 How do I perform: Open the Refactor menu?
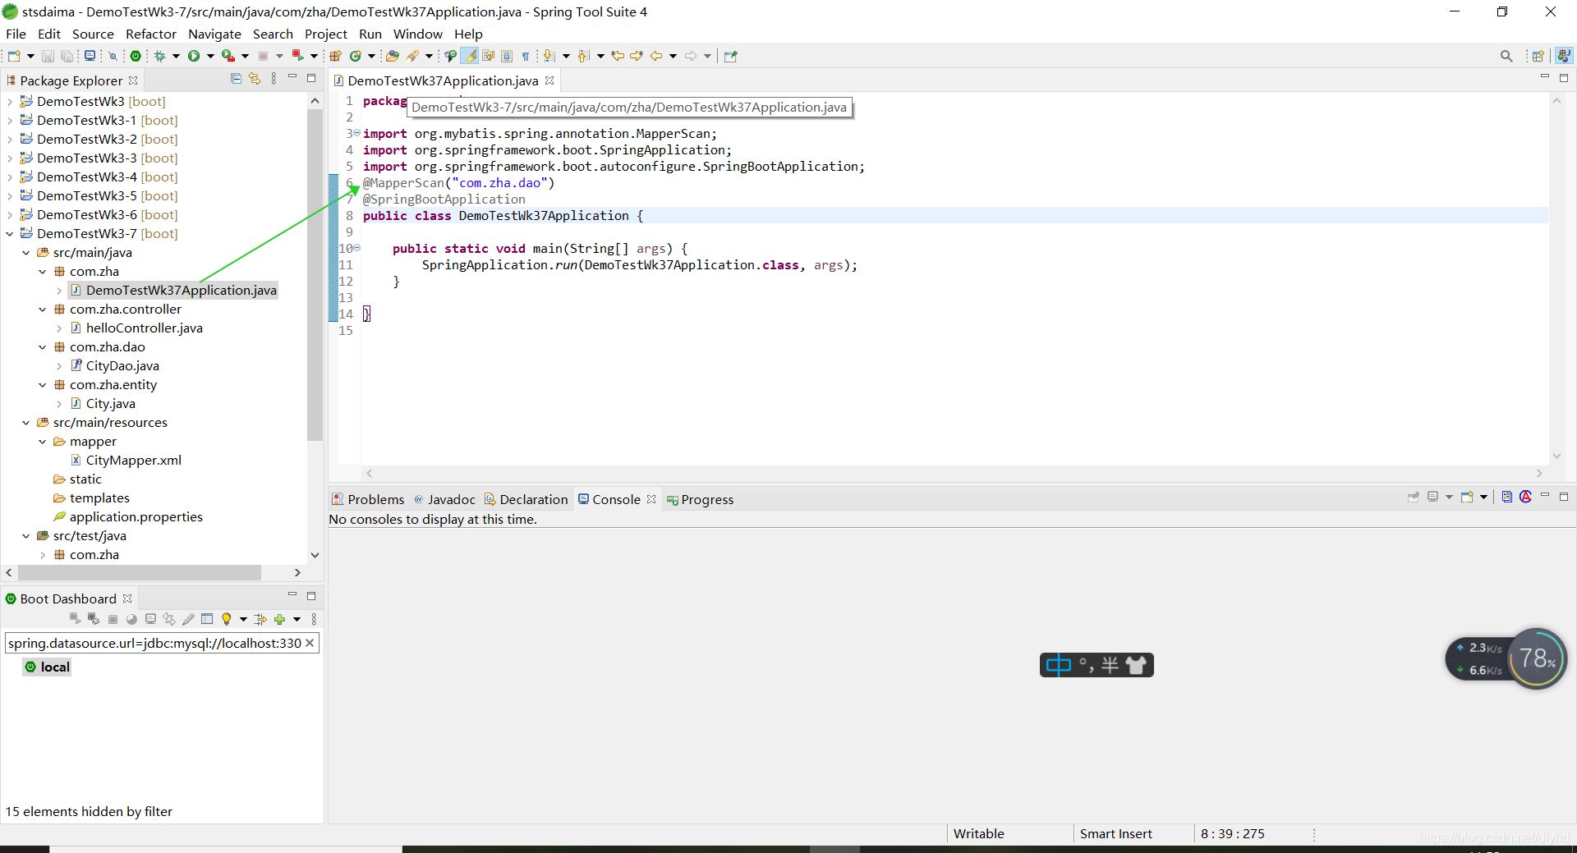[150, 34]
